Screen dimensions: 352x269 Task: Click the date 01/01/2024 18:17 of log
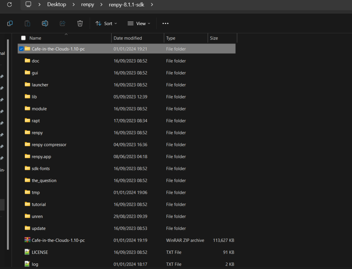tap(130, 264)
